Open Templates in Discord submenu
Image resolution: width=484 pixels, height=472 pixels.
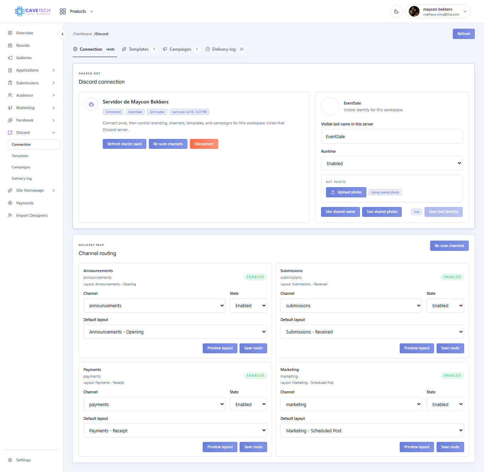20,156
